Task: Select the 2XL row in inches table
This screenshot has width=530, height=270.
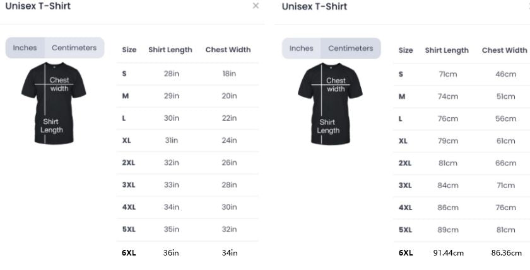Action: pos(187,162)
